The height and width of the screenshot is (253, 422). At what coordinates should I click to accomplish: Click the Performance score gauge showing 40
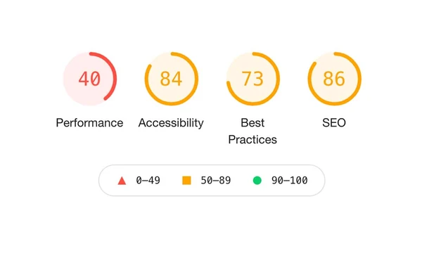pyautogui.click(x=89, y=79)
